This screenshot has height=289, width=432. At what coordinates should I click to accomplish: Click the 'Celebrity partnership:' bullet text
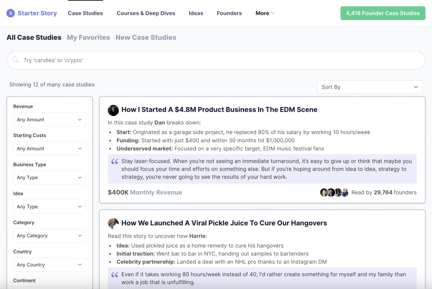[x=221, y=262]
